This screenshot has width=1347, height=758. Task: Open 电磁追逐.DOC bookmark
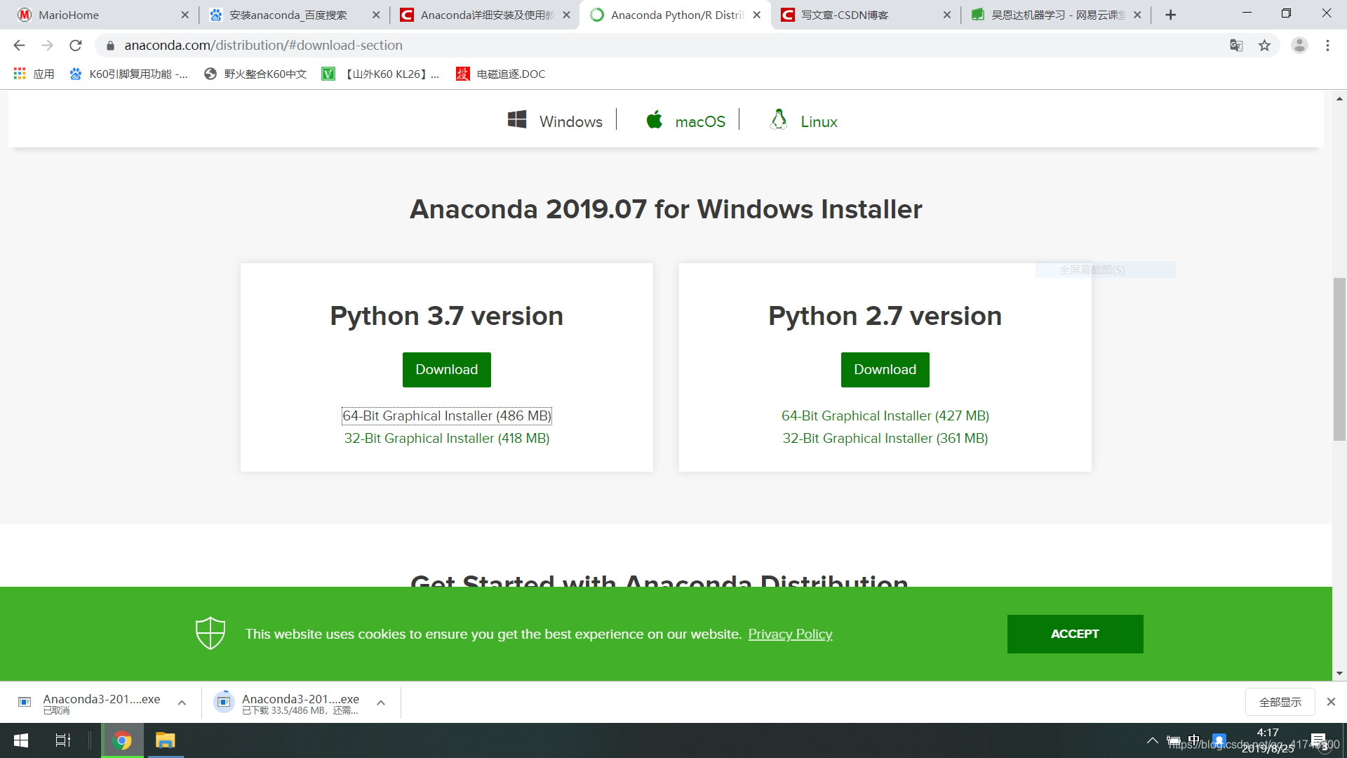(501, 74)
